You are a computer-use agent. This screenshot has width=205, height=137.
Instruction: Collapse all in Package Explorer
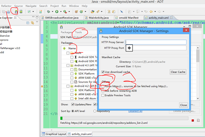pos(28,23)
